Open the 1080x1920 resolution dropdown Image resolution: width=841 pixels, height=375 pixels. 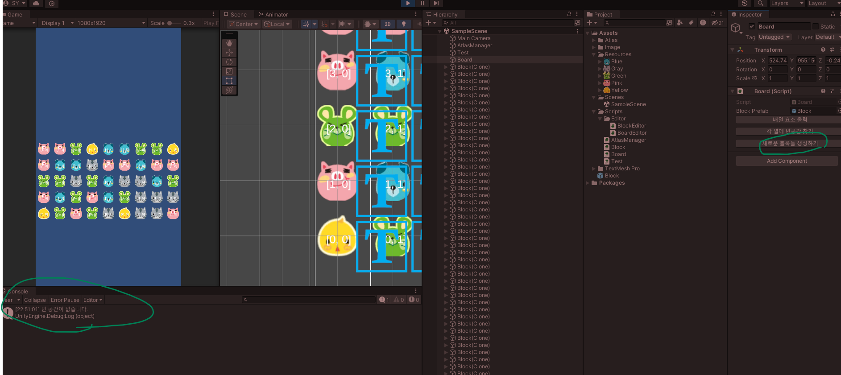coord(111,23)
